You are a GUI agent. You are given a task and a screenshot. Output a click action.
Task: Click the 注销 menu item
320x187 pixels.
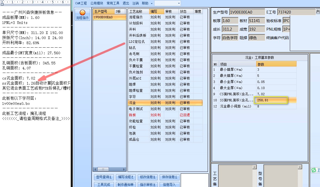[135, 3]
